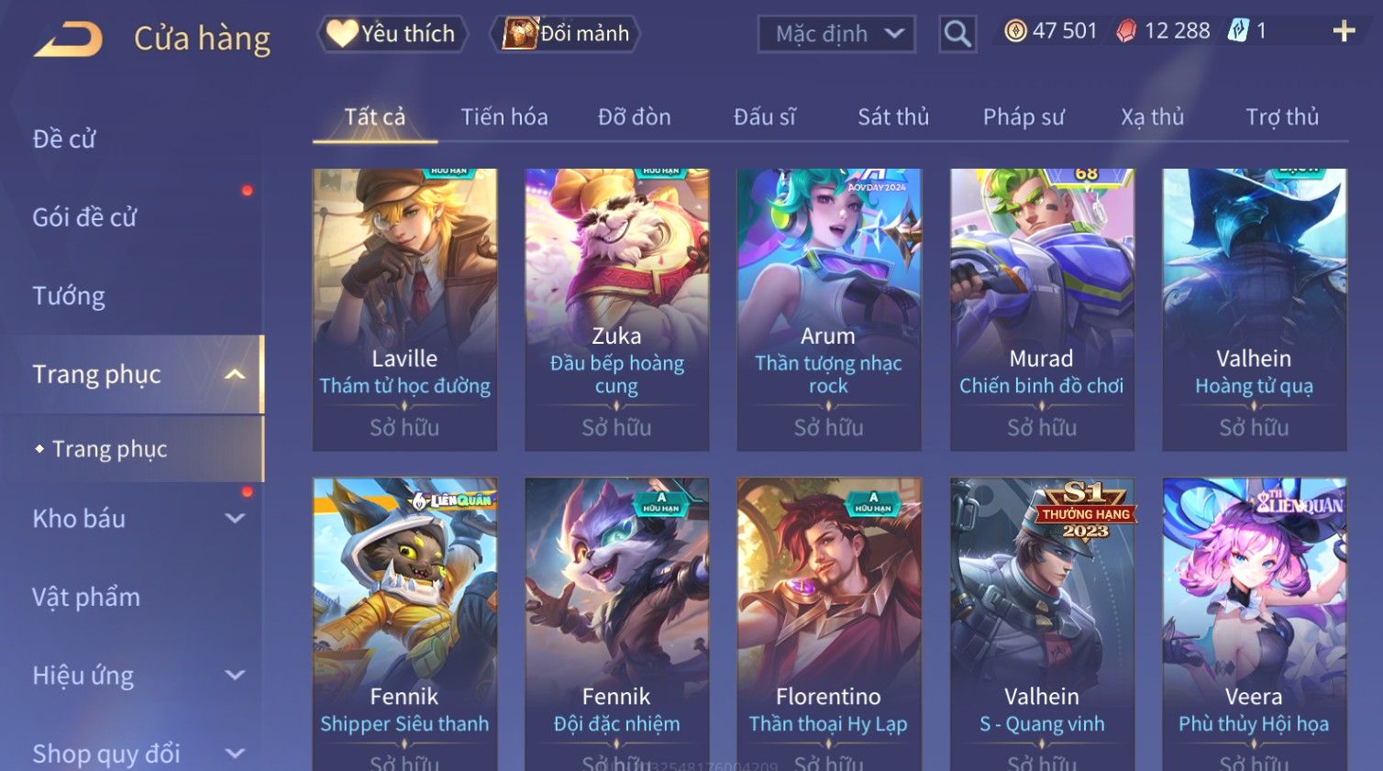Switch to the Pháp sư tab

(1023, 116)
